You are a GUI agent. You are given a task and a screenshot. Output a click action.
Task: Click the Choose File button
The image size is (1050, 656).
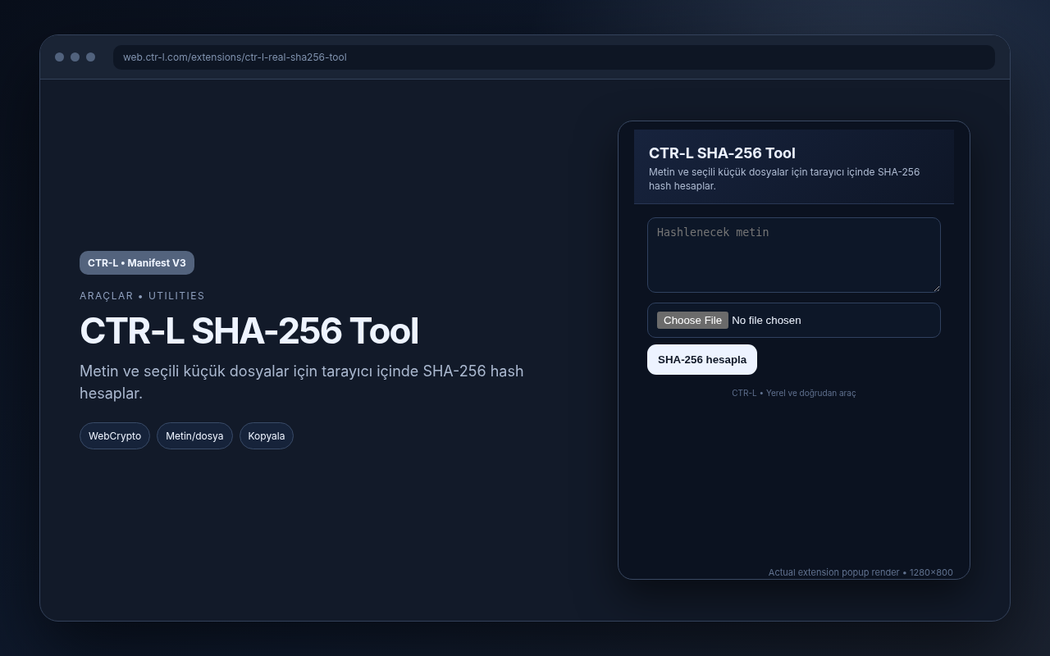(692, 321)
